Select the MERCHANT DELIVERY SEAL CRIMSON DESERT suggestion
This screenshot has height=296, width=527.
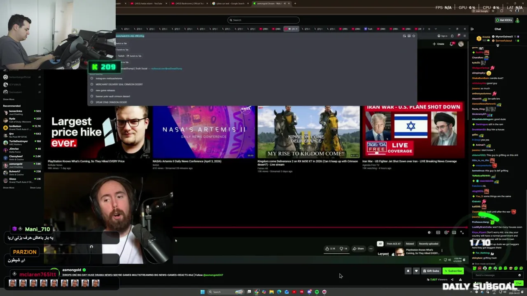tap(119, 84)
